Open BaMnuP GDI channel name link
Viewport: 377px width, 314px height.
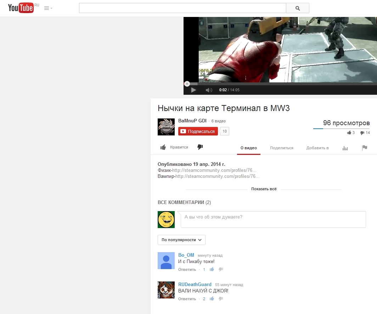pyautogui.click(x=192, y=121)
